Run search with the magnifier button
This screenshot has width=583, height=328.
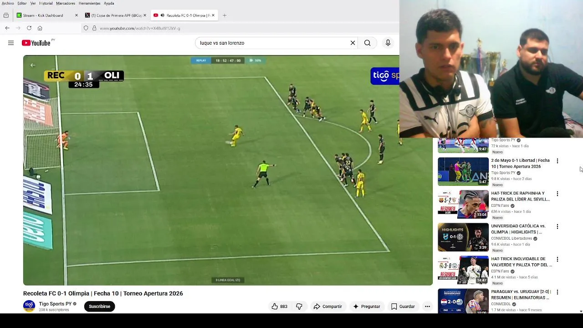pyautogui.click(x=367, y=43)
